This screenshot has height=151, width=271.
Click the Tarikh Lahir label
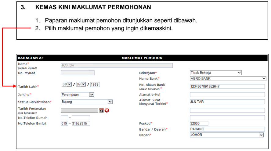click(x=28, y=87)
